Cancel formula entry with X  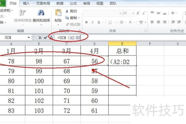[x=40, y=38]
